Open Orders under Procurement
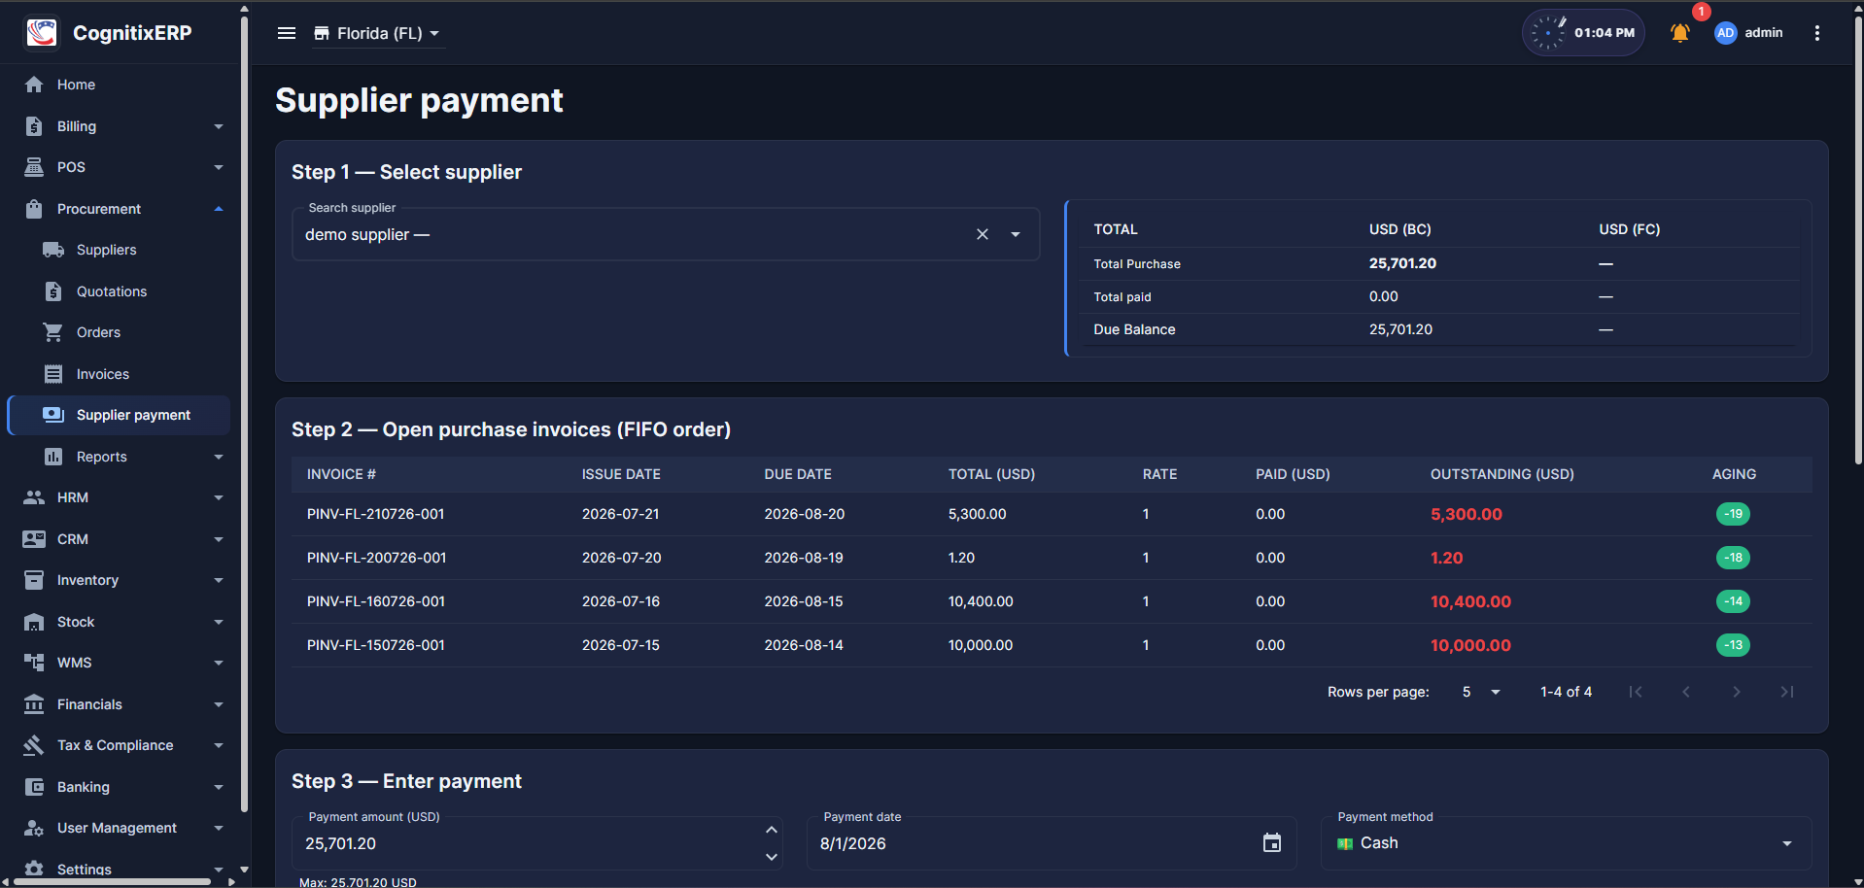 coord(121,332)
